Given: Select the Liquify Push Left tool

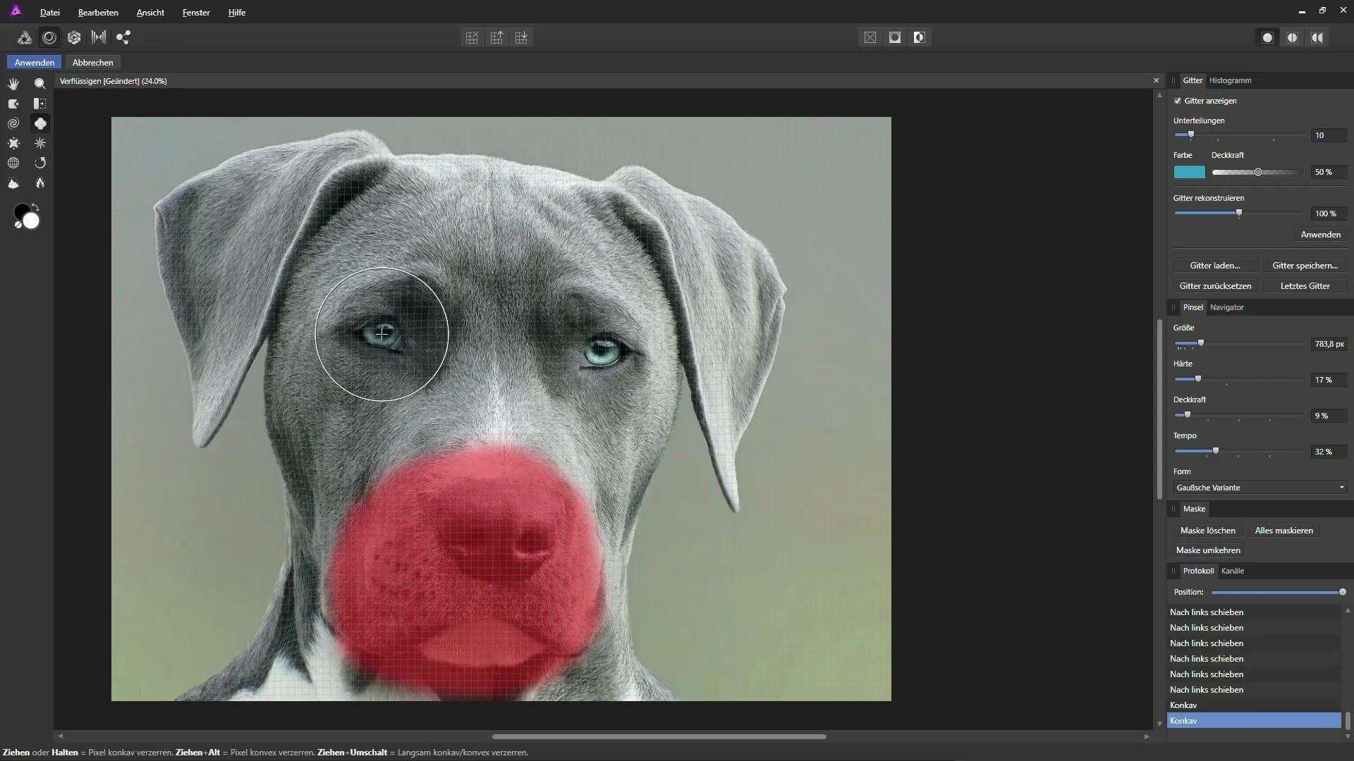Looking at the screenshot, I should (40, 104).
